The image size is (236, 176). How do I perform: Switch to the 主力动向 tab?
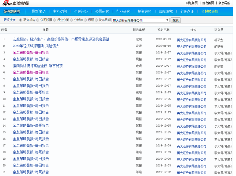pos(60,12)
